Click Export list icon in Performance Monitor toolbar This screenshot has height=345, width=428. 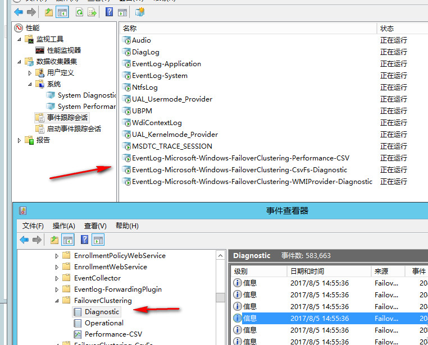[92, 12]
